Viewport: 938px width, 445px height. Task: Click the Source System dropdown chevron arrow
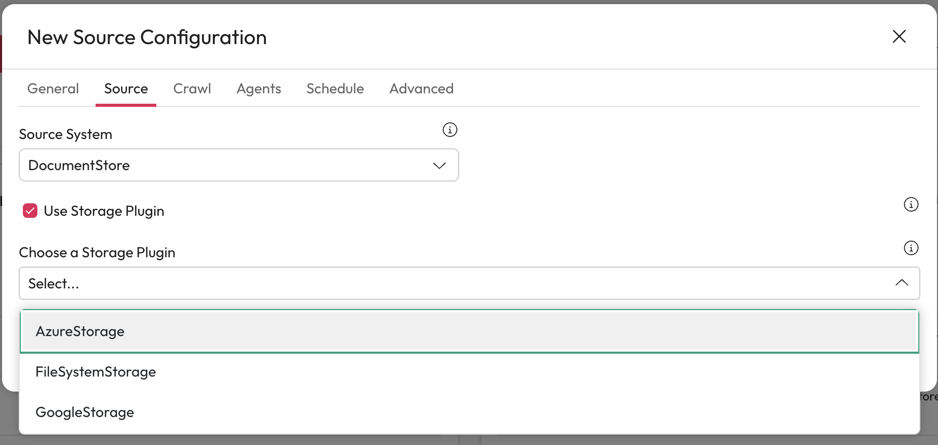pyautogui.click(x=439, y=165)
